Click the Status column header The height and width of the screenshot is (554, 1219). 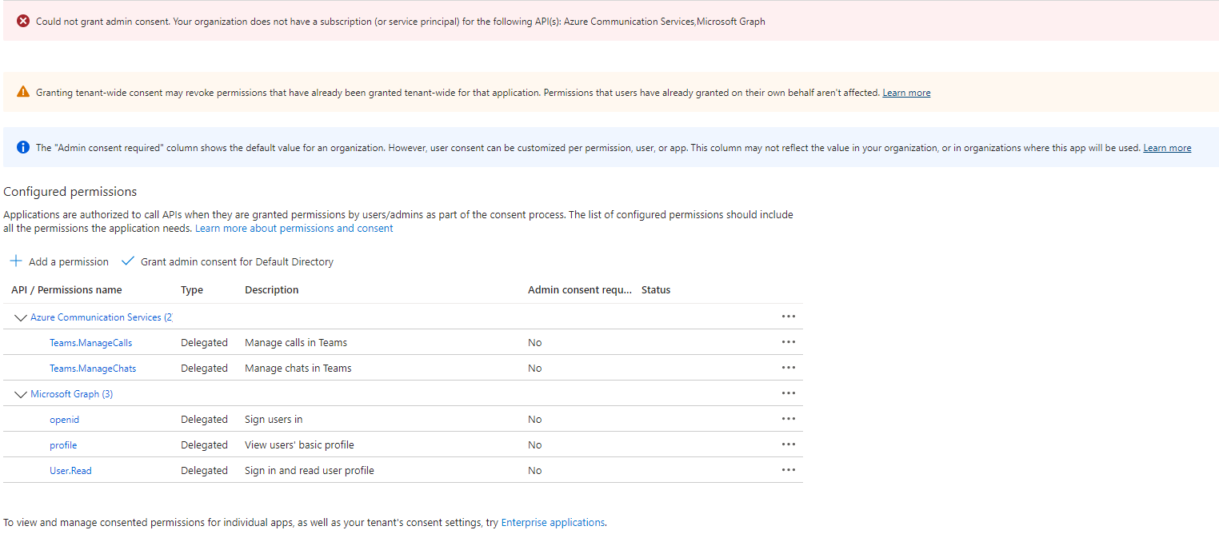pos(656,290)
